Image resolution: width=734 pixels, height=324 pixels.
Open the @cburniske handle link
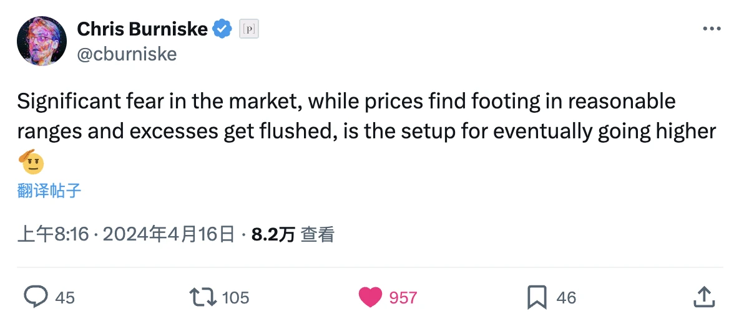click(127, 54)
